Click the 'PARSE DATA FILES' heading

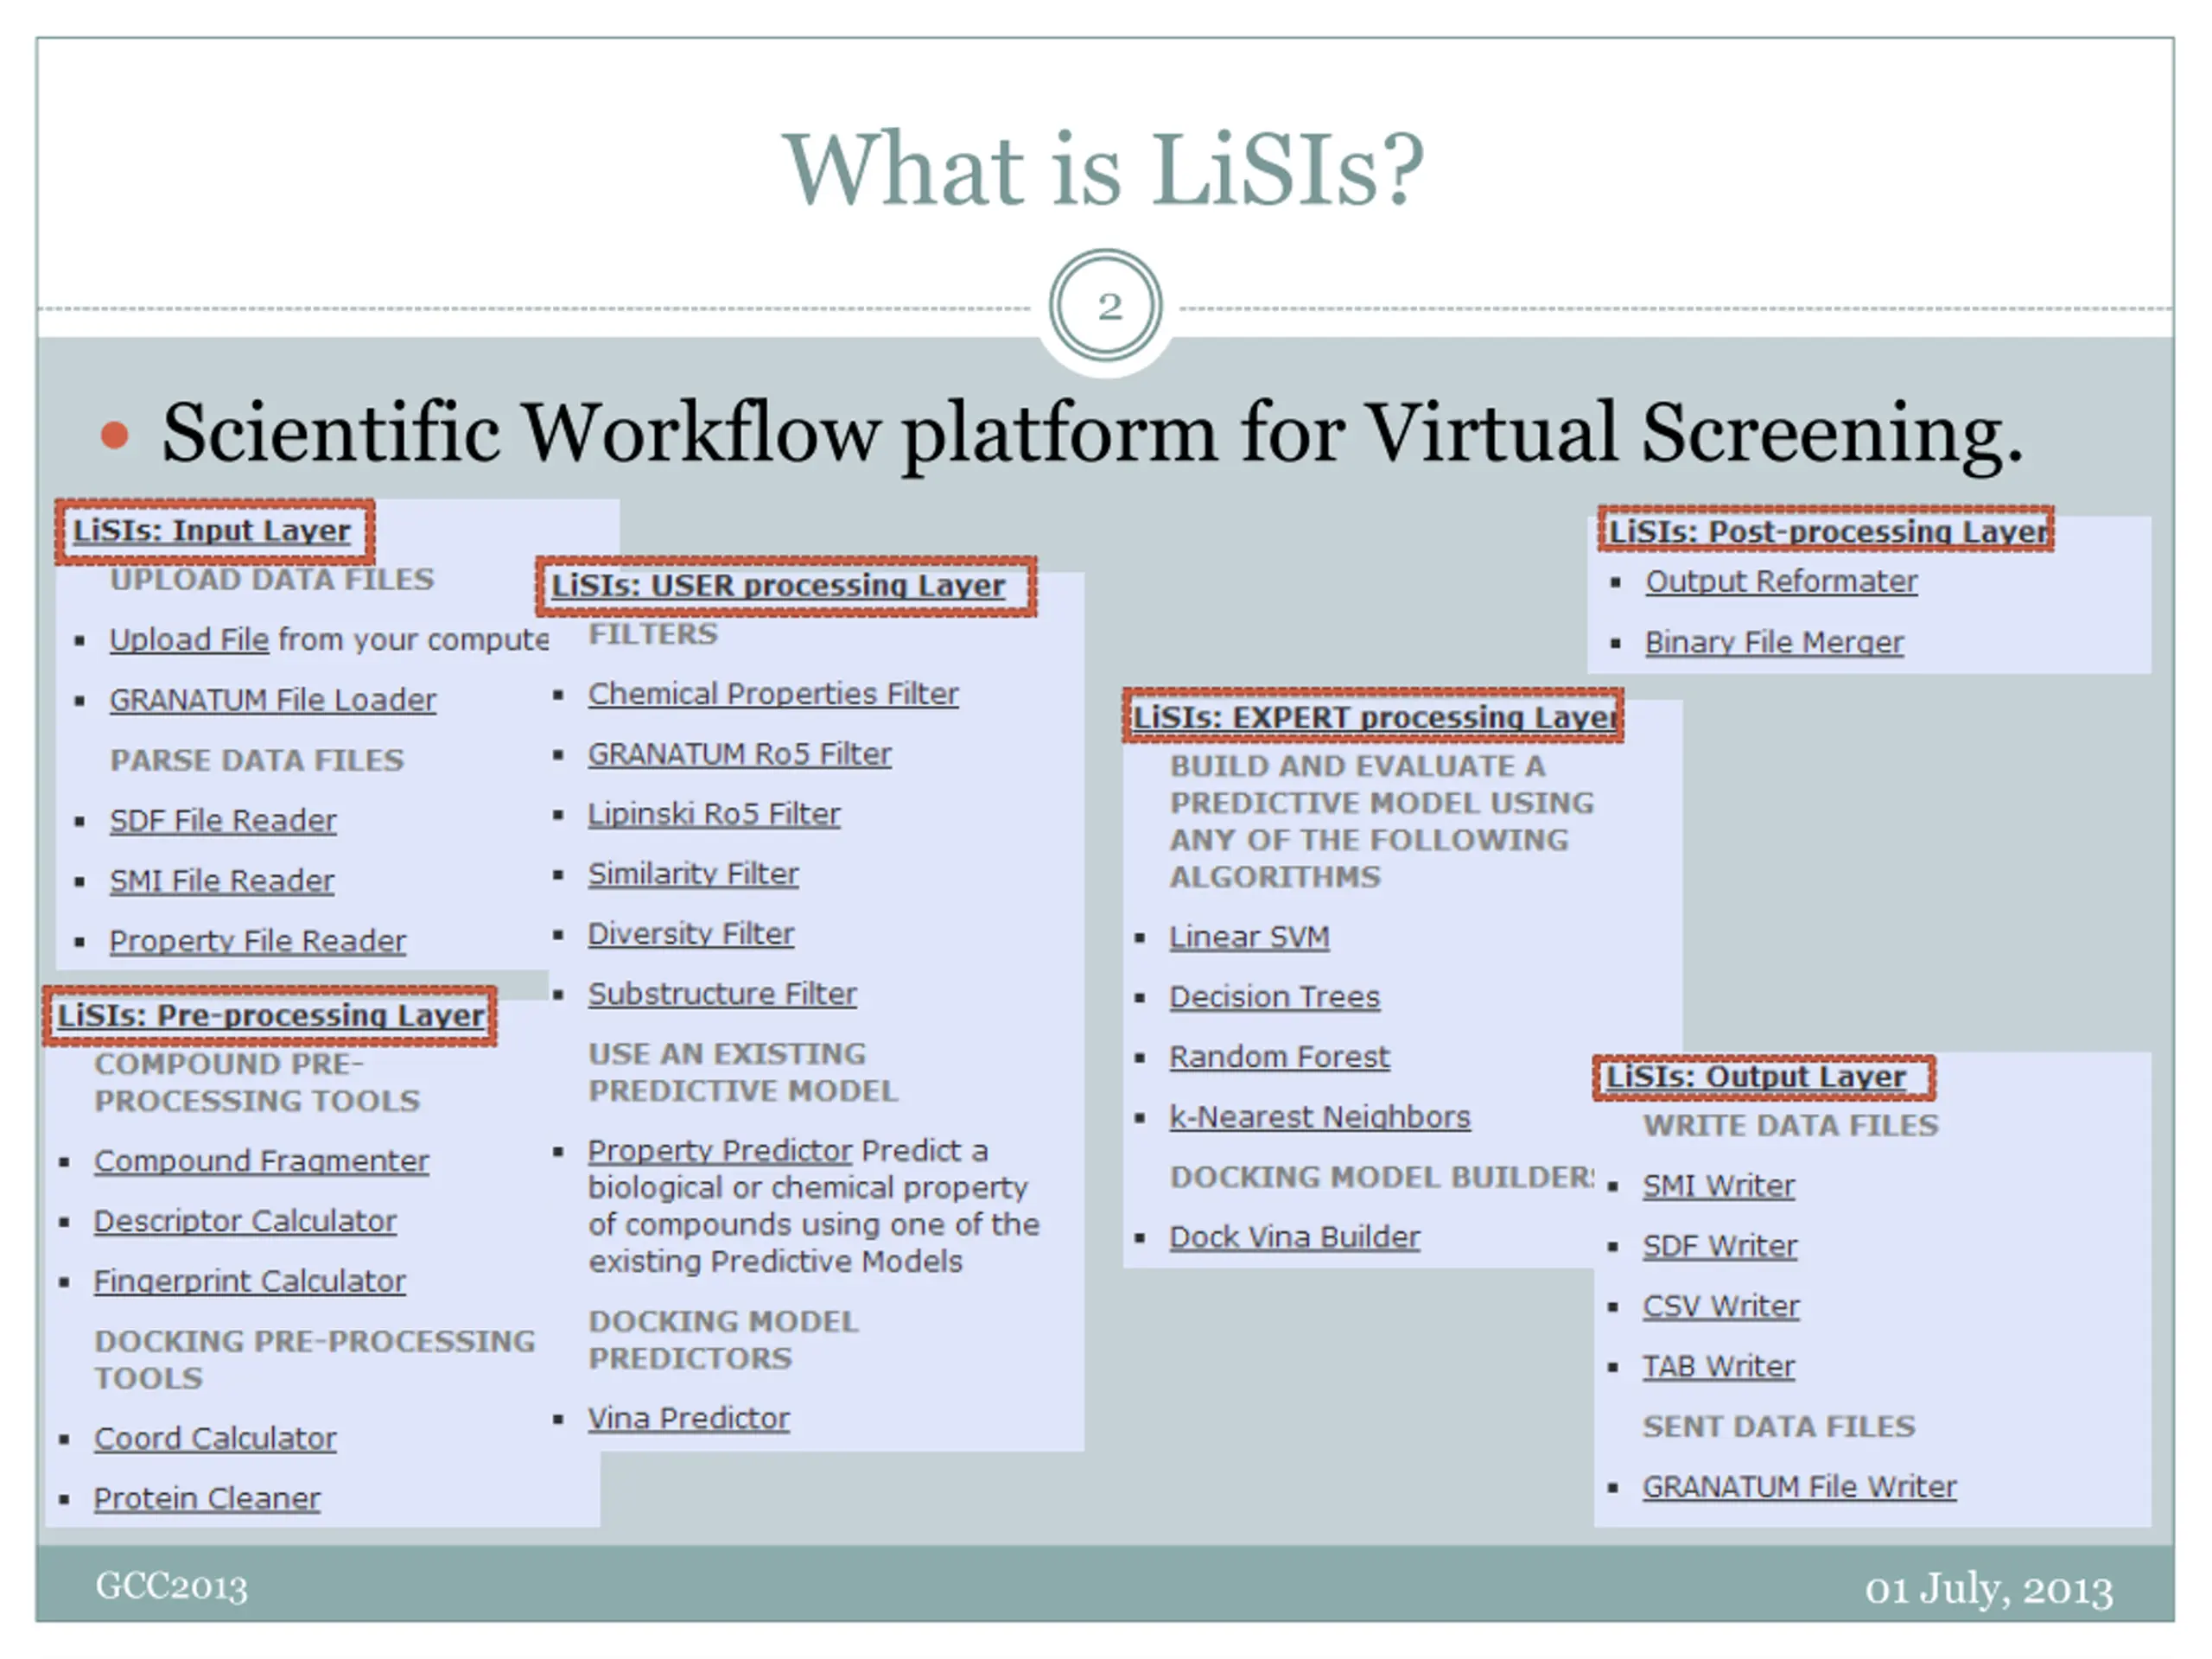[x=257, y=761]
